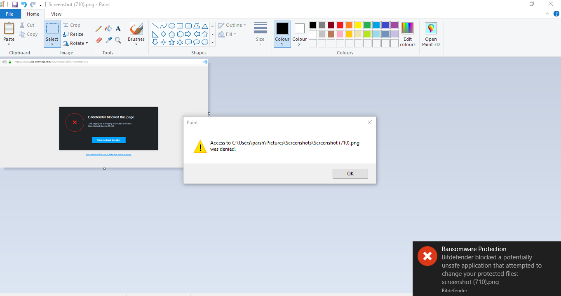
Task: Choose the Right-angled triangle shape
Action: tap(155, 34)
